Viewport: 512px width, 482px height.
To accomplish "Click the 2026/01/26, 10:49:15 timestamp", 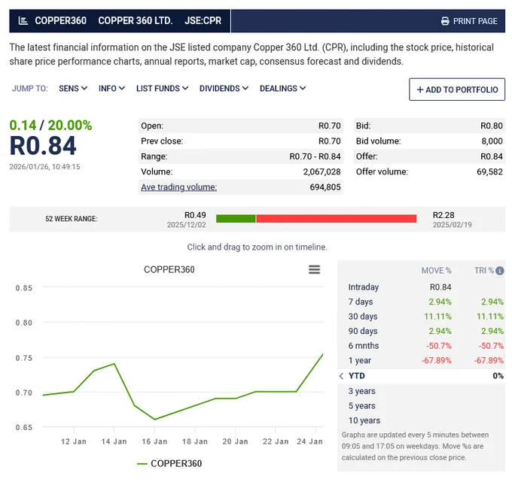I will [x=44, y=167].
